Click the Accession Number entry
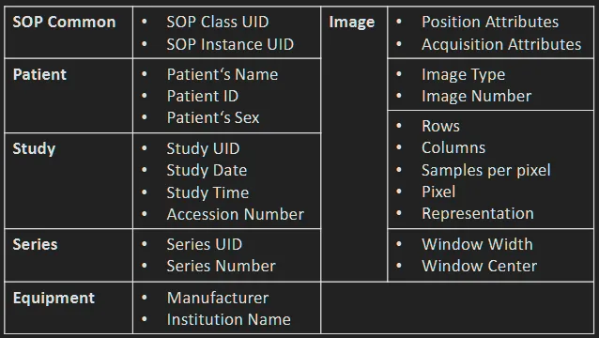This screenshot has width=599, height=338. click(236, 214)
